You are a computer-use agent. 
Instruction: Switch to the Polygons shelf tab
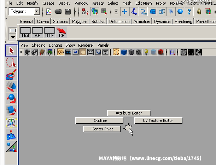pos(80,22)
